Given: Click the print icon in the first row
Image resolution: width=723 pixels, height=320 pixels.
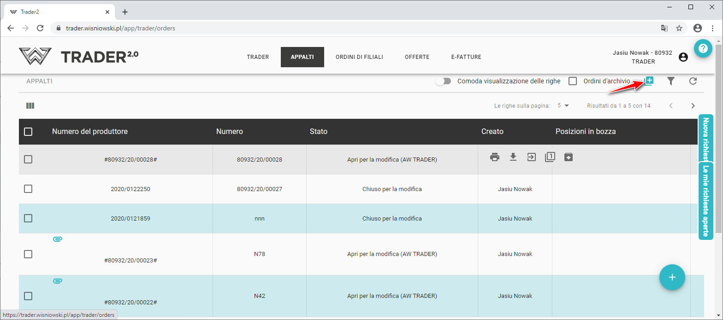Looking at the screenshot, I should click(495, 157).
